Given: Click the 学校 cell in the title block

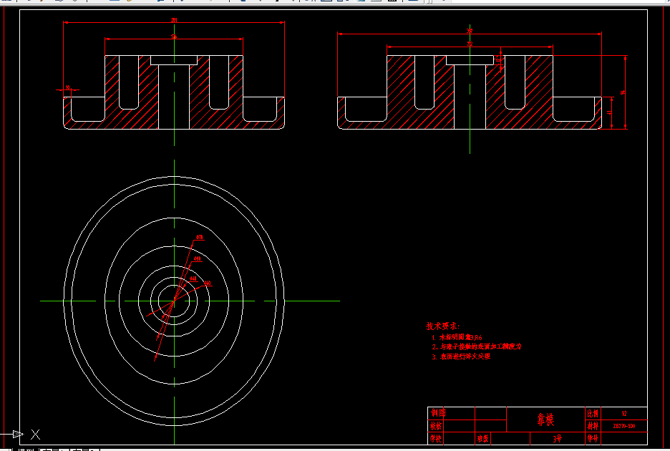Looking at the screenshot, I should point(436,439).
